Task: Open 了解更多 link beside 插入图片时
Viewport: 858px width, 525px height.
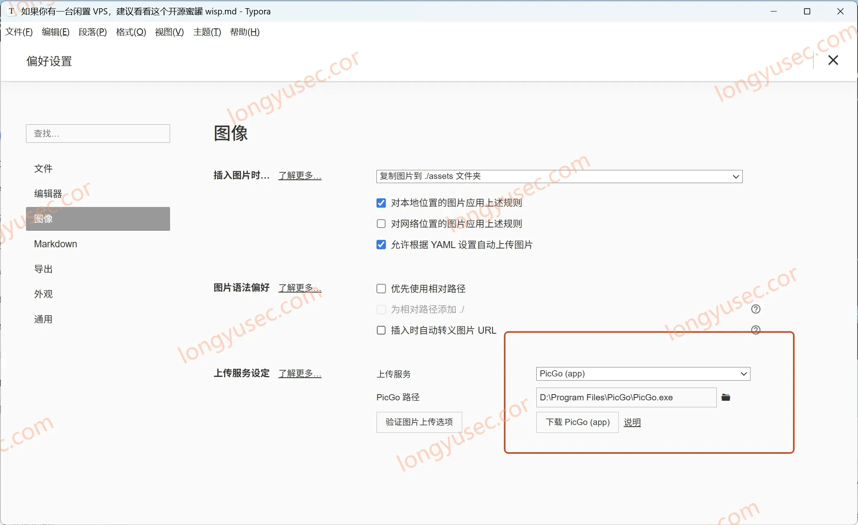Action: [300, 176]
